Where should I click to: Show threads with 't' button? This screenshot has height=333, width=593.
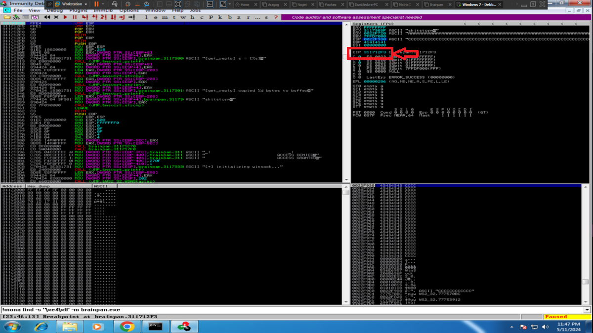click(174, 17)
